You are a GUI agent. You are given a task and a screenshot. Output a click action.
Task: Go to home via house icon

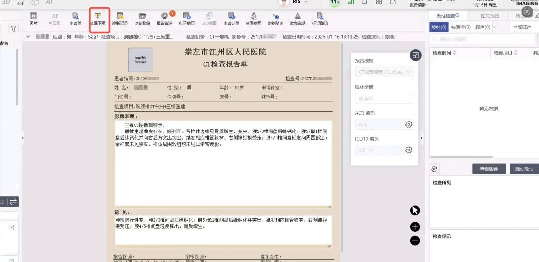pyautogui.click(x=393, y=2)
